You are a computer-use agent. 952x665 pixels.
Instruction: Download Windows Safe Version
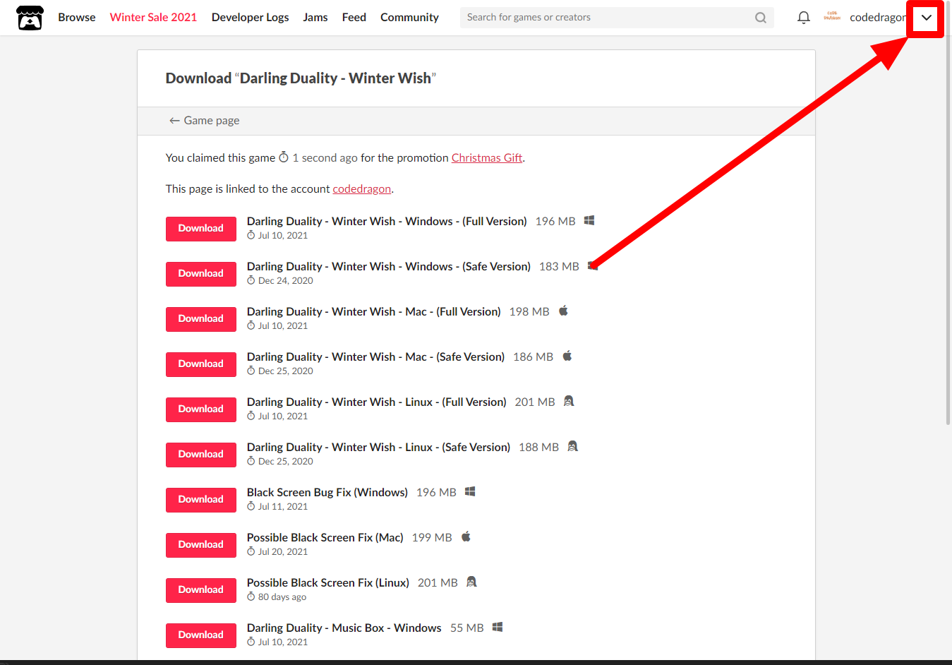click(x=201, y=274)
